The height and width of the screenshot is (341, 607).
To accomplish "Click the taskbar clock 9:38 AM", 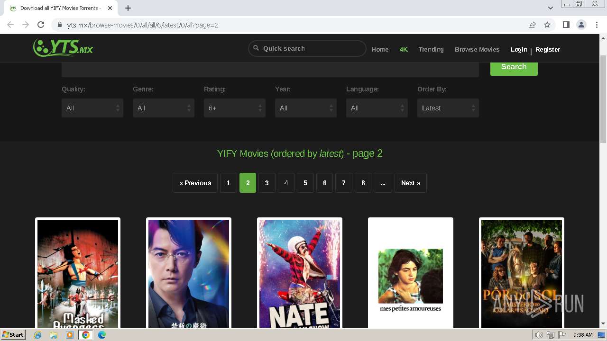I will [x=583, y=335].
